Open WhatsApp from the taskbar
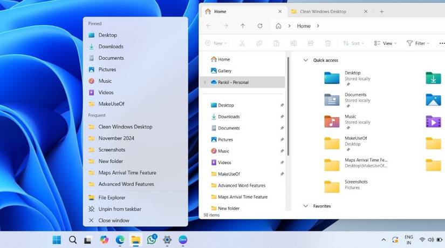The image size is (445, 248). 152,240
